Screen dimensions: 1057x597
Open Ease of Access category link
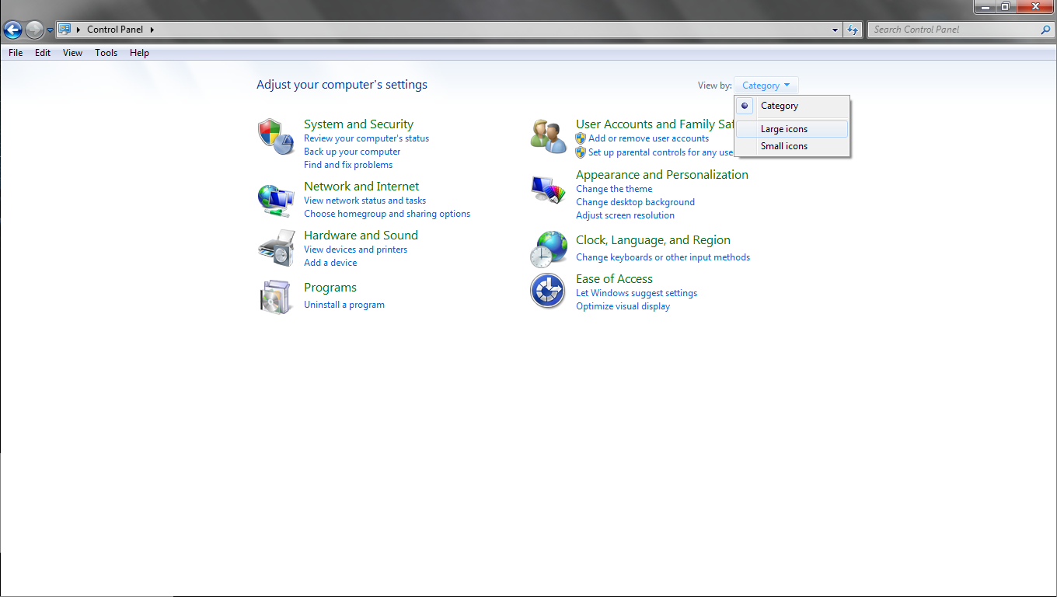pos(614,279)
